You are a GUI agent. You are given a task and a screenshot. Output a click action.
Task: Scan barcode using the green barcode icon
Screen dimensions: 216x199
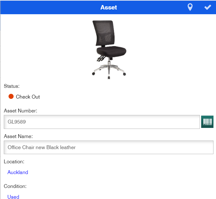coord(207,122)
